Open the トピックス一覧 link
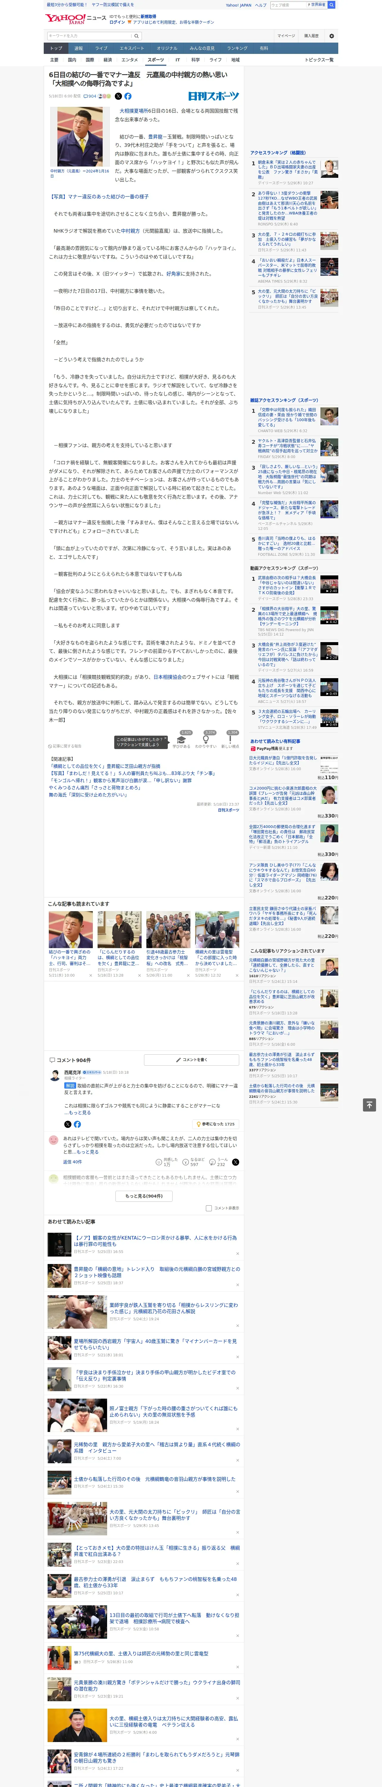This screenshot has width=382, height=1787. [x=319, y=60]
